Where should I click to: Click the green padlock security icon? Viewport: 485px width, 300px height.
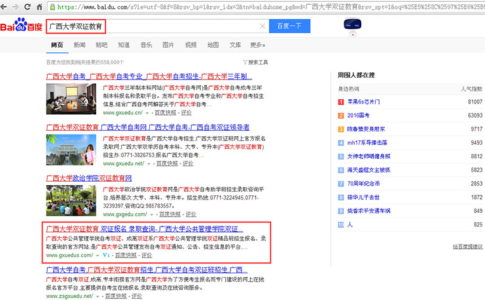pyautogui.click(x=53, y=7)
